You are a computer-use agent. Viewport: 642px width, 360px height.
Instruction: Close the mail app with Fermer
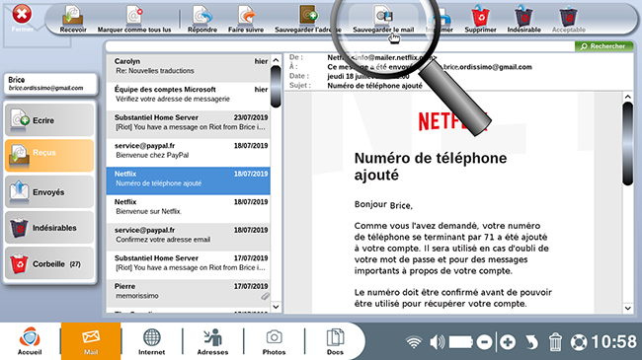click(x=22, y=19)
